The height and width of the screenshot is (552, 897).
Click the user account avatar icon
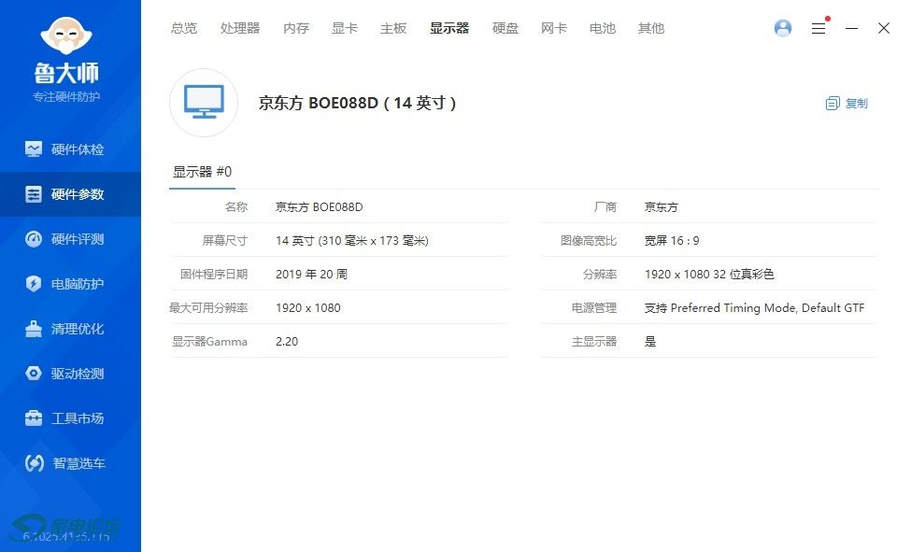783,28
